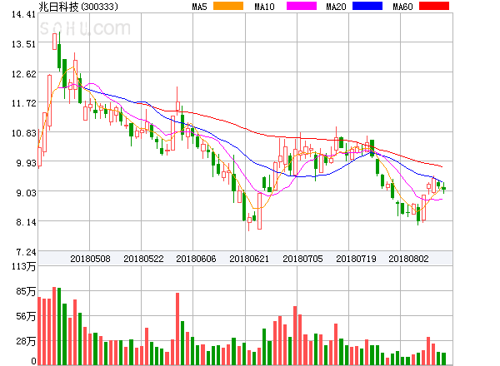
Task: Click the 13.51 price axis label
Action: tap(23, 44)
